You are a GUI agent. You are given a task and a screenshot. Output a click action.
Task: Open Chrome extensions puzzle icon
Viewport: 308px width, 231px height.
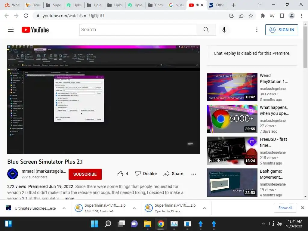pyautogui.click(x=263, y=16)
